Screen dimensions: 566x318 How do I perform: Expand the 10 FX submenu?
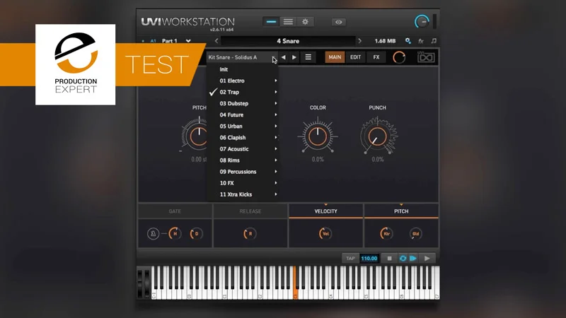point(242,183)
